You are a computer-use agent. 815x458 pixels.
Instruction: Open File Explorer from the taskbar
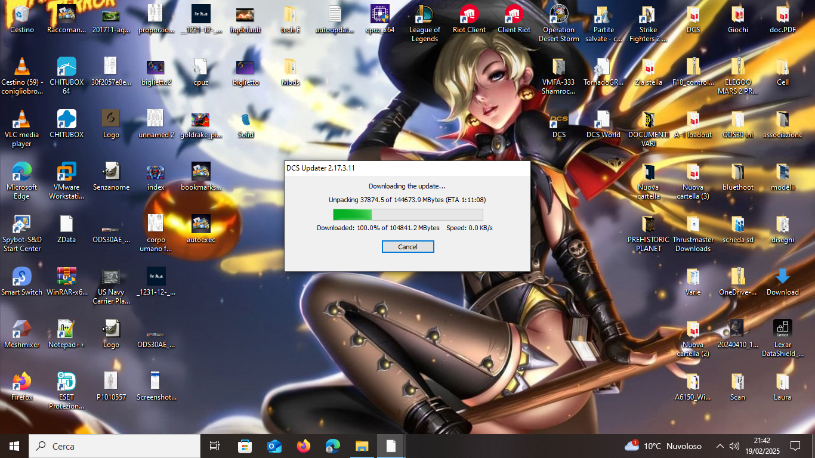(362, 446)
